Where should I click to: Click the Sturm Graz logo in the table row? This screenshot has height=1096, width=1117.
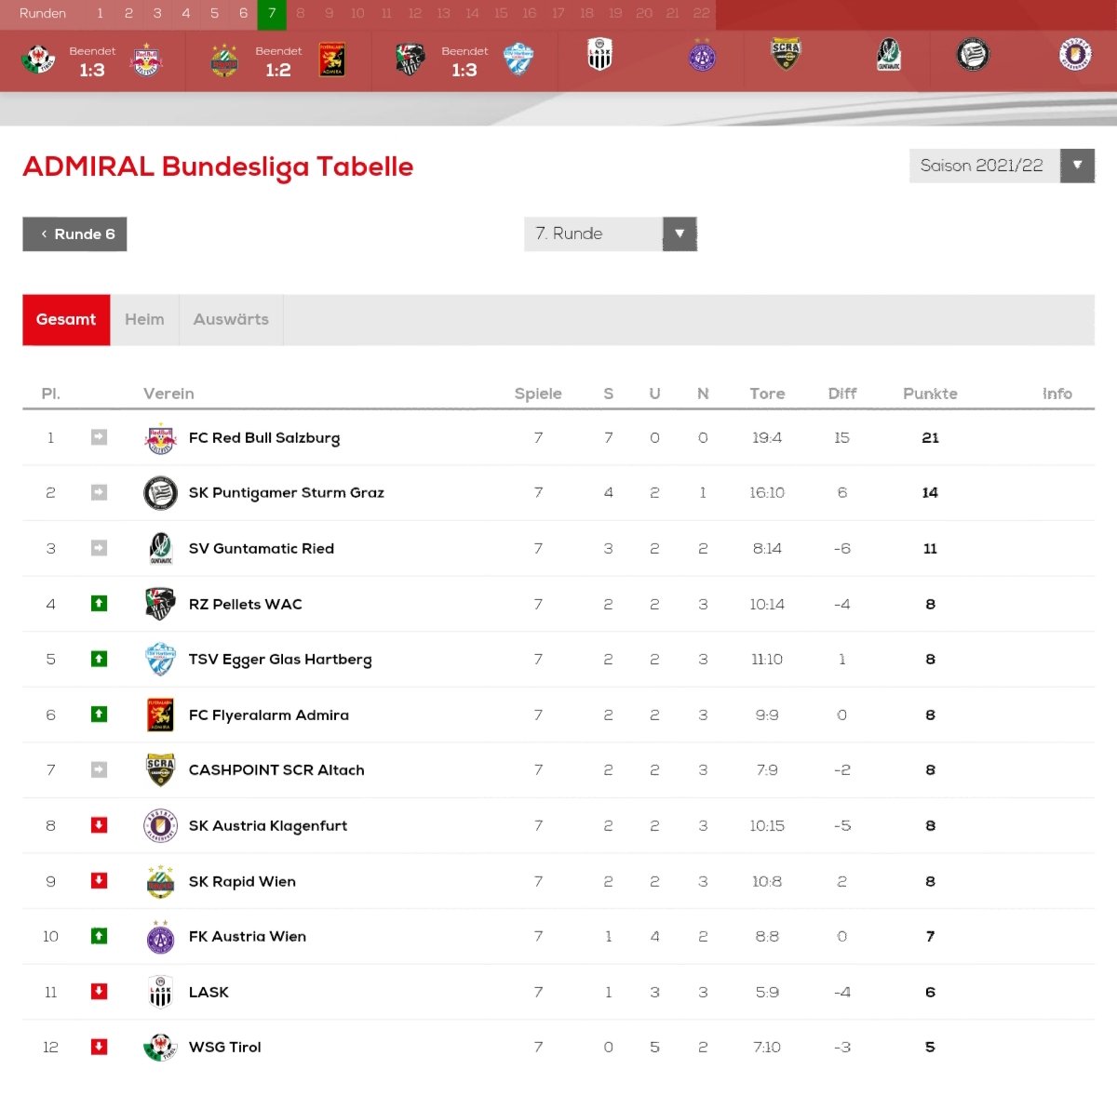point(160,493)
